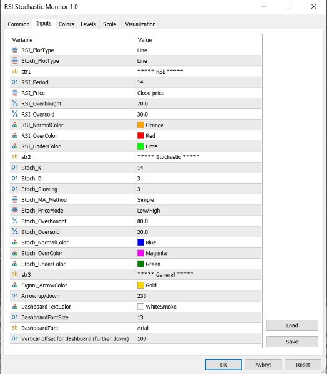Click the color icon beside RSI_NormalColor
The width and height of the screenshot is (327, 374).
pyautogui.click(x=15, y=125)
